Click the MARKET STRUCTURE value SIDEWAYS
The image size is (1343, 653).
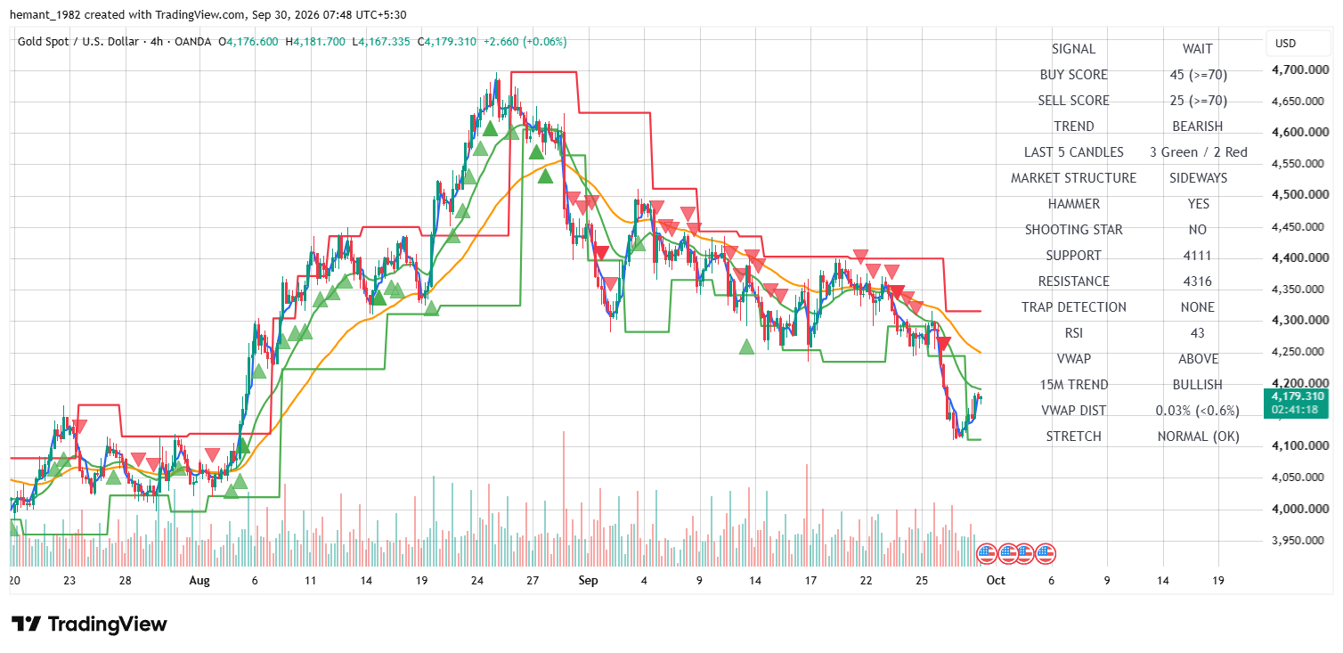point(1198,178)
